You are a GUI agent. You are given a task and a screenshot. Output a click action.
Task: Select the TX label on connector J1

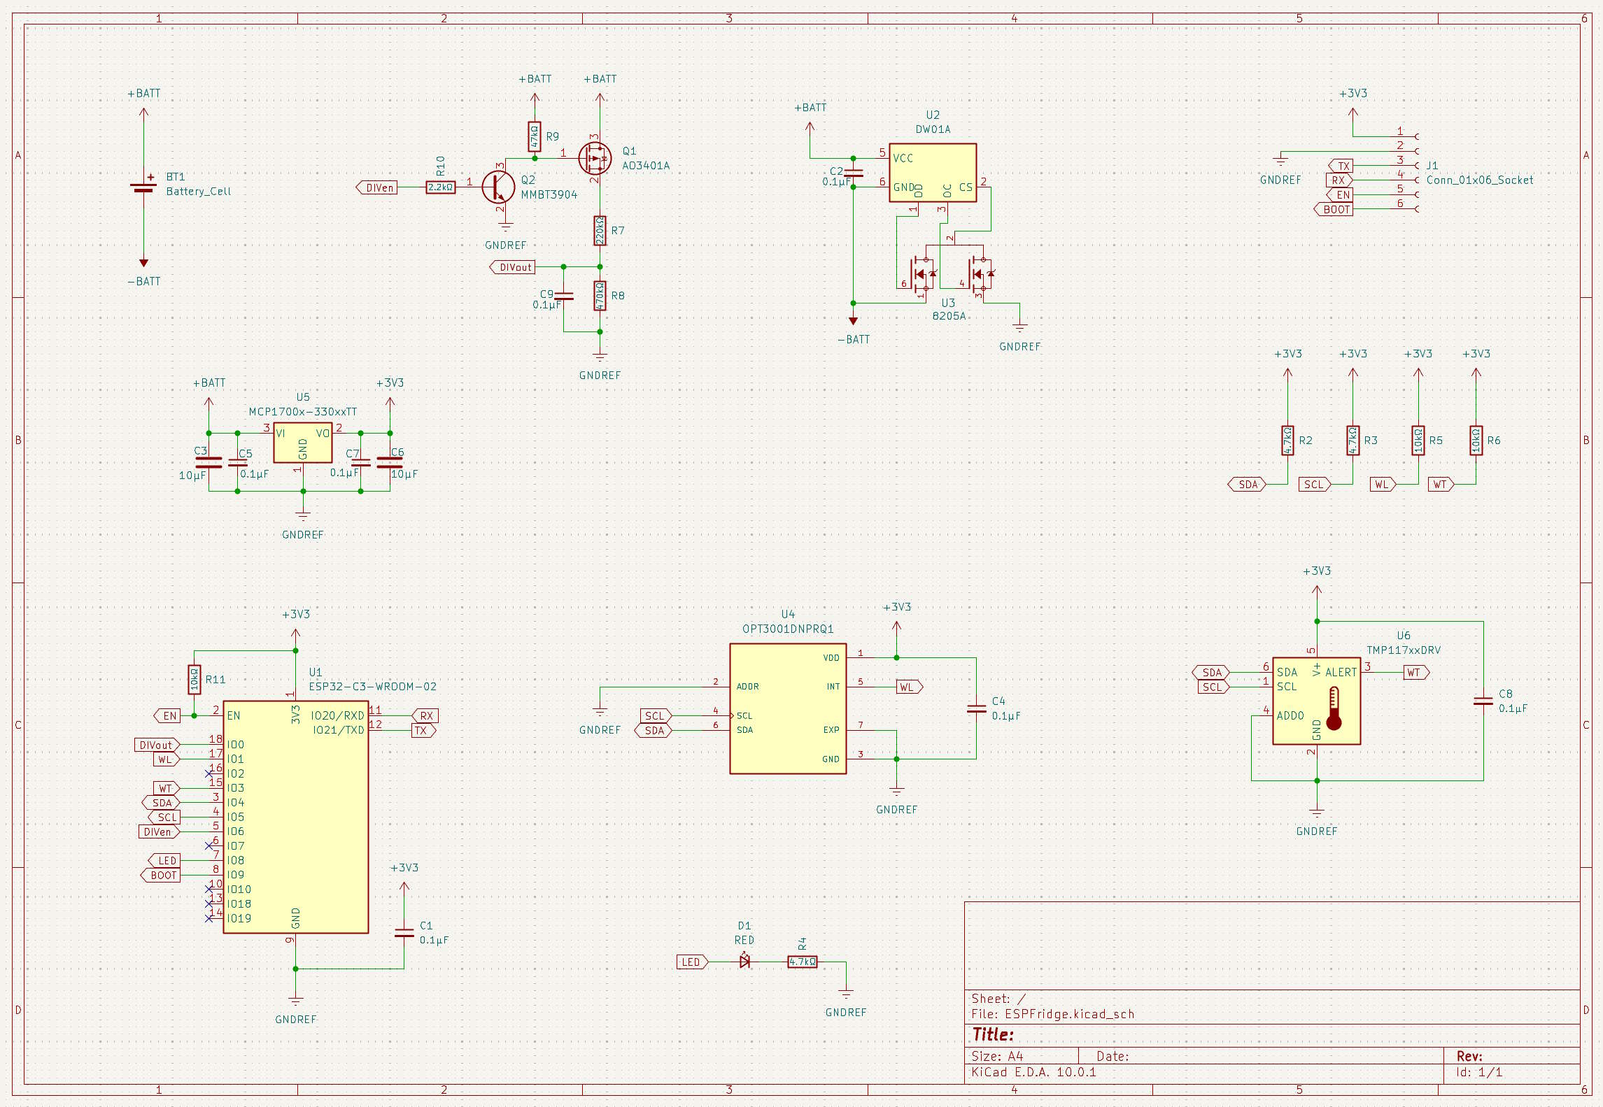1341,166
